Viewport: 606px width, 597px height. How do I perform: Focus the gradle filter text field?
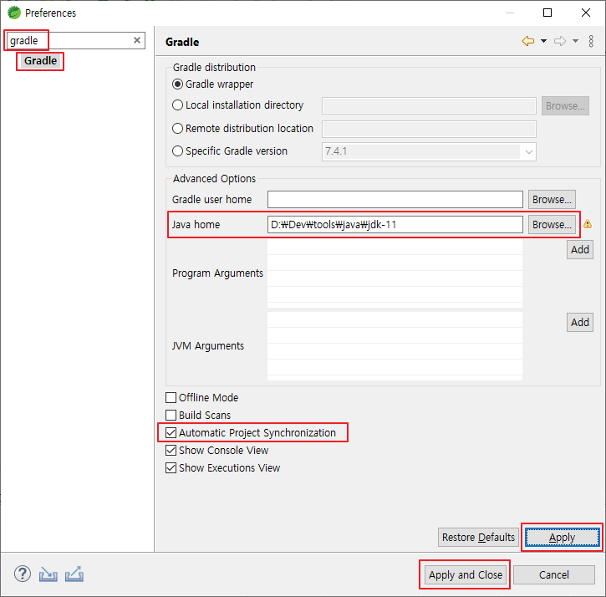tap(76, 41)
